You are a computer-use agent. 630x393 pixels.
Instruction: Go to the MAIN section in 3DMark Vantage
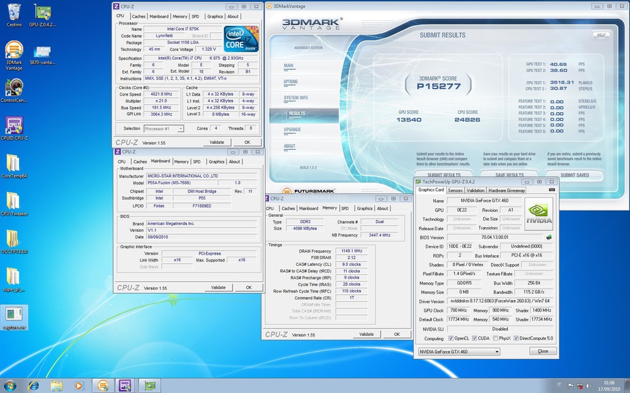pyautogui.click(x=289, y=65)
